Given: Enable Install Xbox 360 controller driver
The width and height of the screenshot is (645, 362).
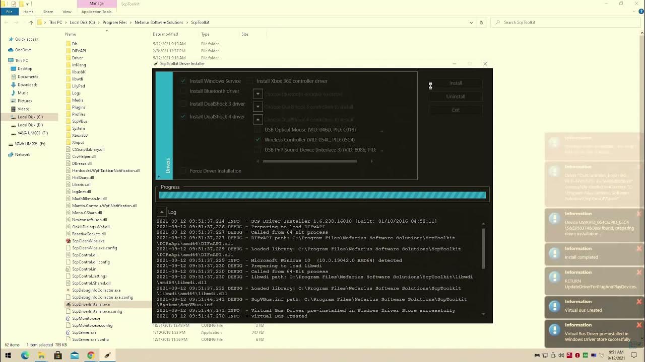Looking at the screenshot, I should [250, 81].
